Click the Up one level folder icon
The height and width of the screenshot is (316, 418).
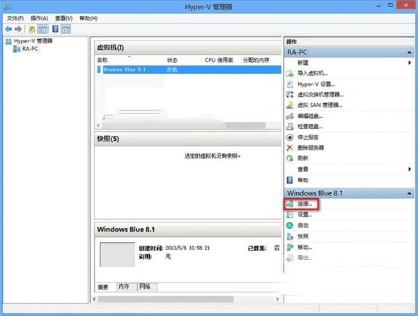tap(32, 29)
